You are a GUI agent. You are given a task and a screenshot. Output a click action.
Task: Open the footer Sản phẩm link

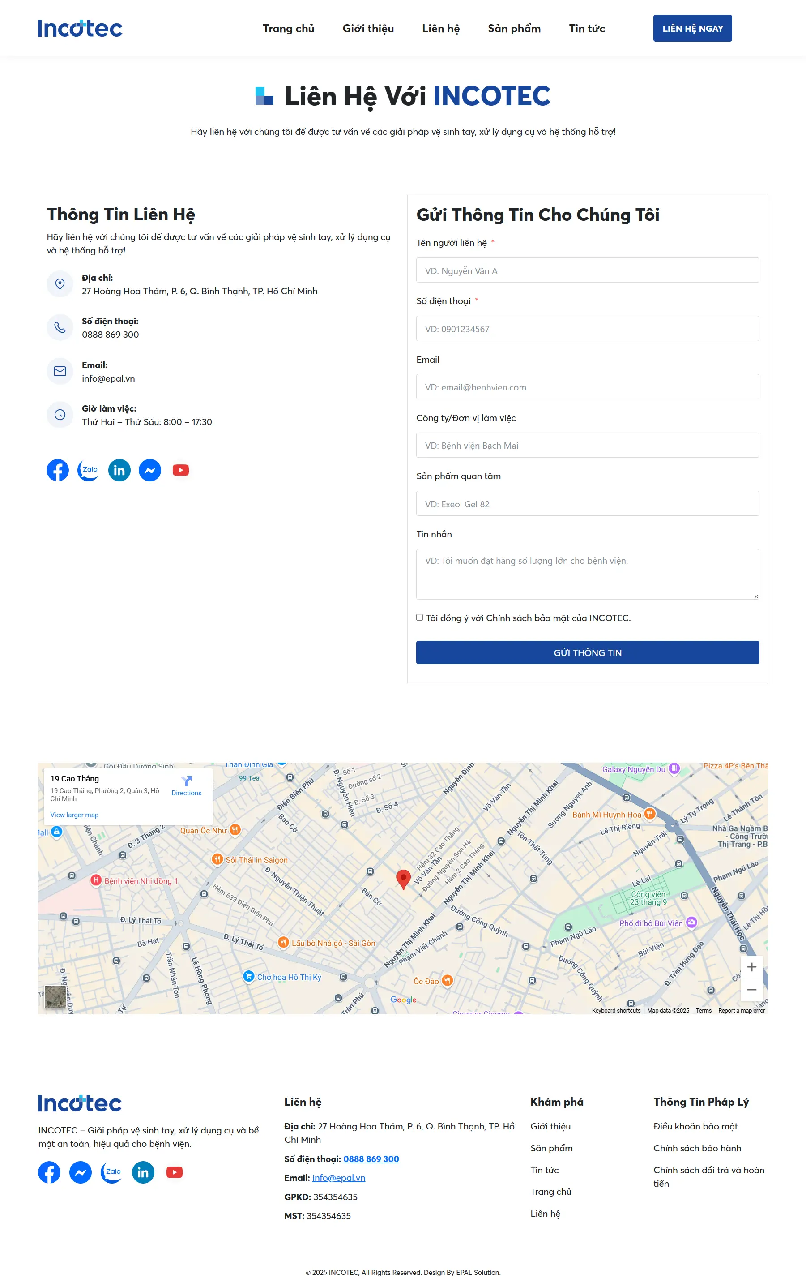tap(551, 1148)
